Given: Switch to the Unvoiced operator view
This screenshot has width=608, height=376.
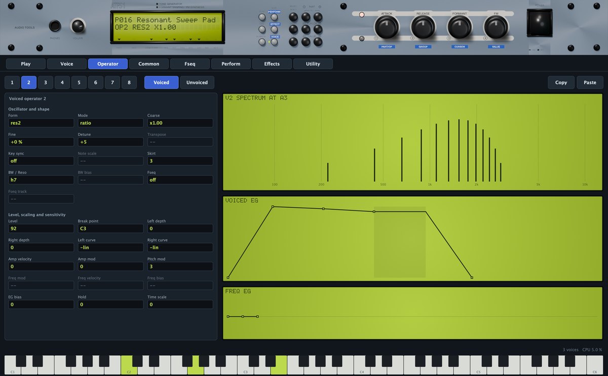Looking at the screenshot, I should click(197, 83).
